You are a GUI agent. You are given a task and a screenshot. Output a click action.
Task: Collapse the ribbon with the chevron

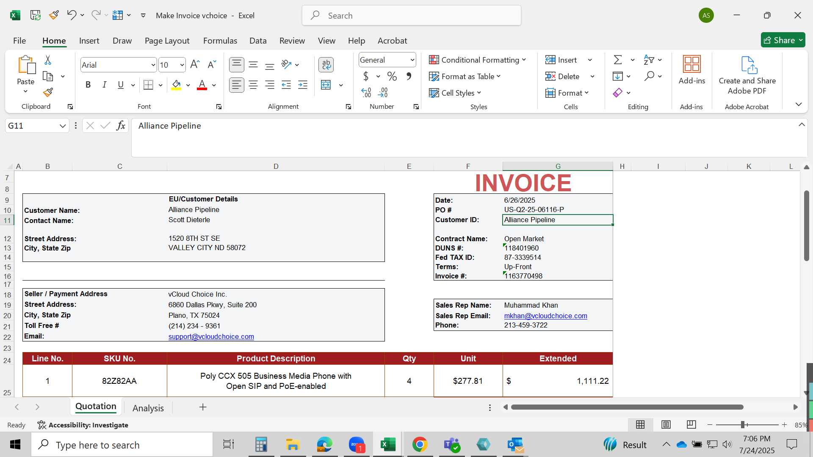799,104
